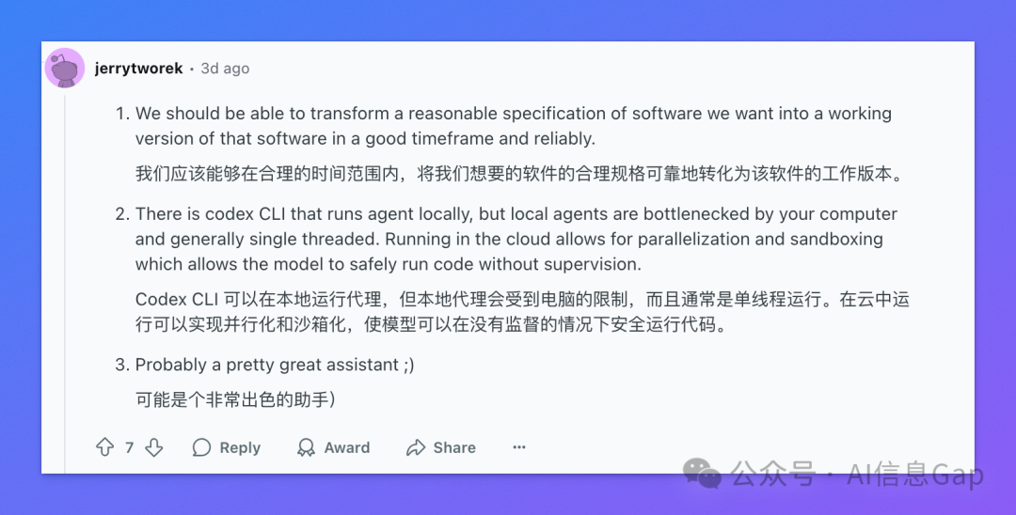Click the vote count 7
Image resolution: width=1016 pixels, height=515 pixels.
130,447
